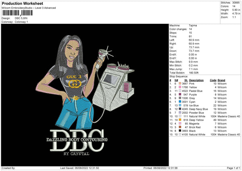Click the Up value 73.7 mm
This screenshot has width=242, height=171.
coord(194,47)
